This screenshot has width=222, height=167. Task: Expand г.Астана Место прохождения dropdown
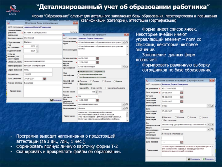208,129
